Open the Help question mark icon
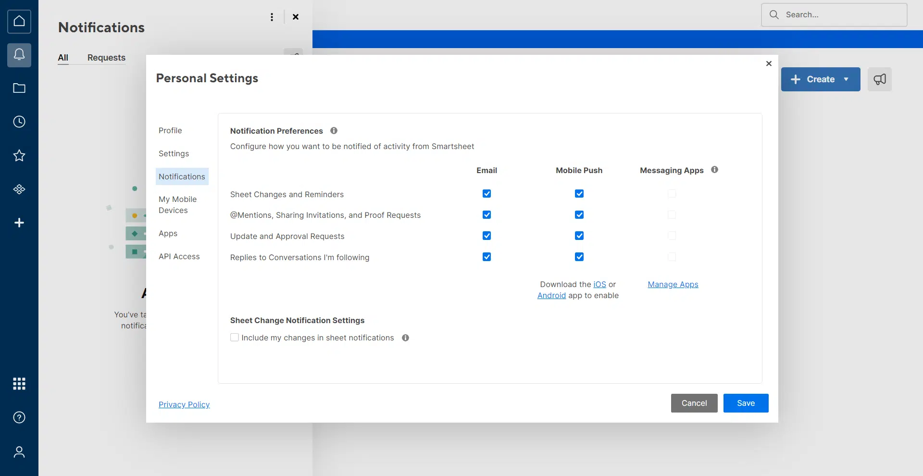This screenshot has height=476, width=923. coord(19,417)
